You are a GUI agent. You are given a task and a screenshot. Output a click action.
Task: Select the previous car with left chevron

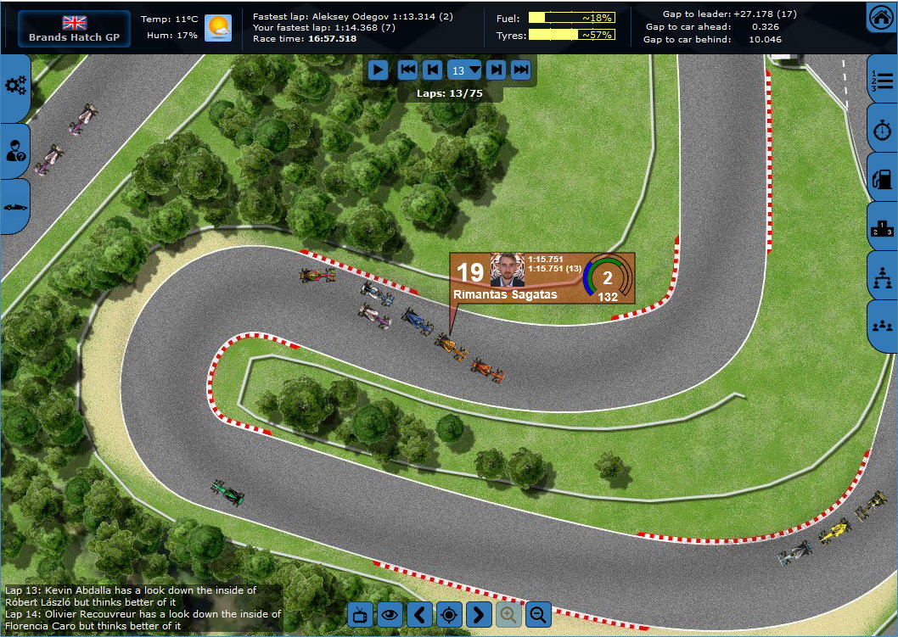point(419,614)
